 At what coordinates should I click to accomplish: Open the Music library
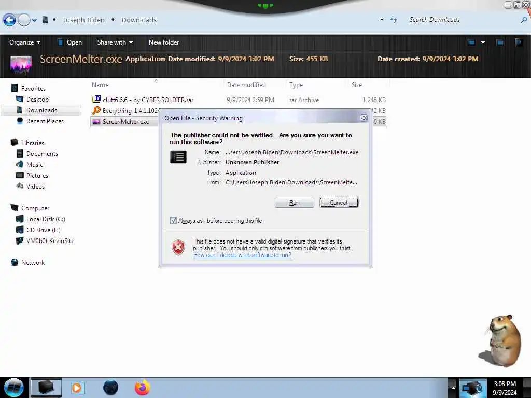coord(35,164)
